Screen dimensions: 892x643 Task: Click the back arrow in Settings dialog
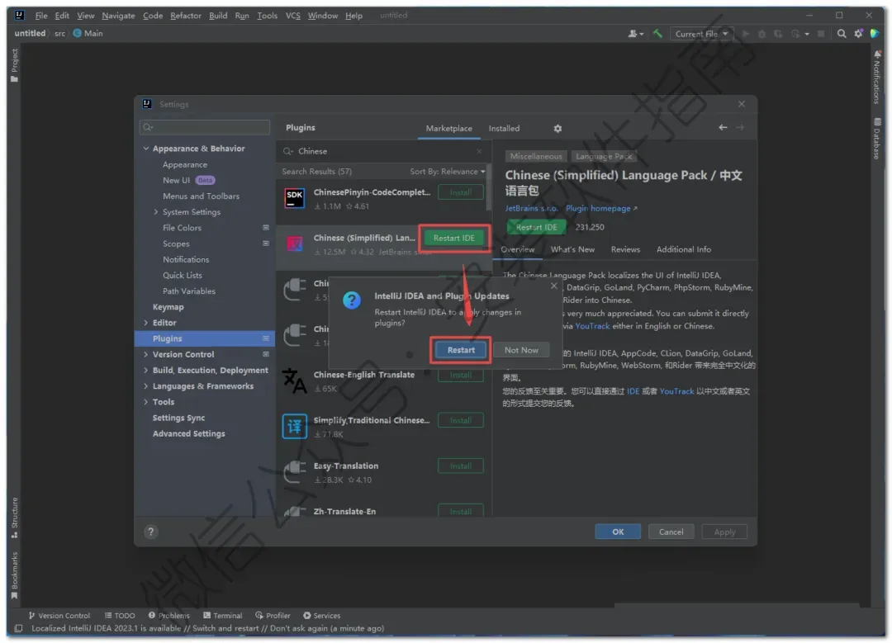pyautogui.click(x=723, y=127)
